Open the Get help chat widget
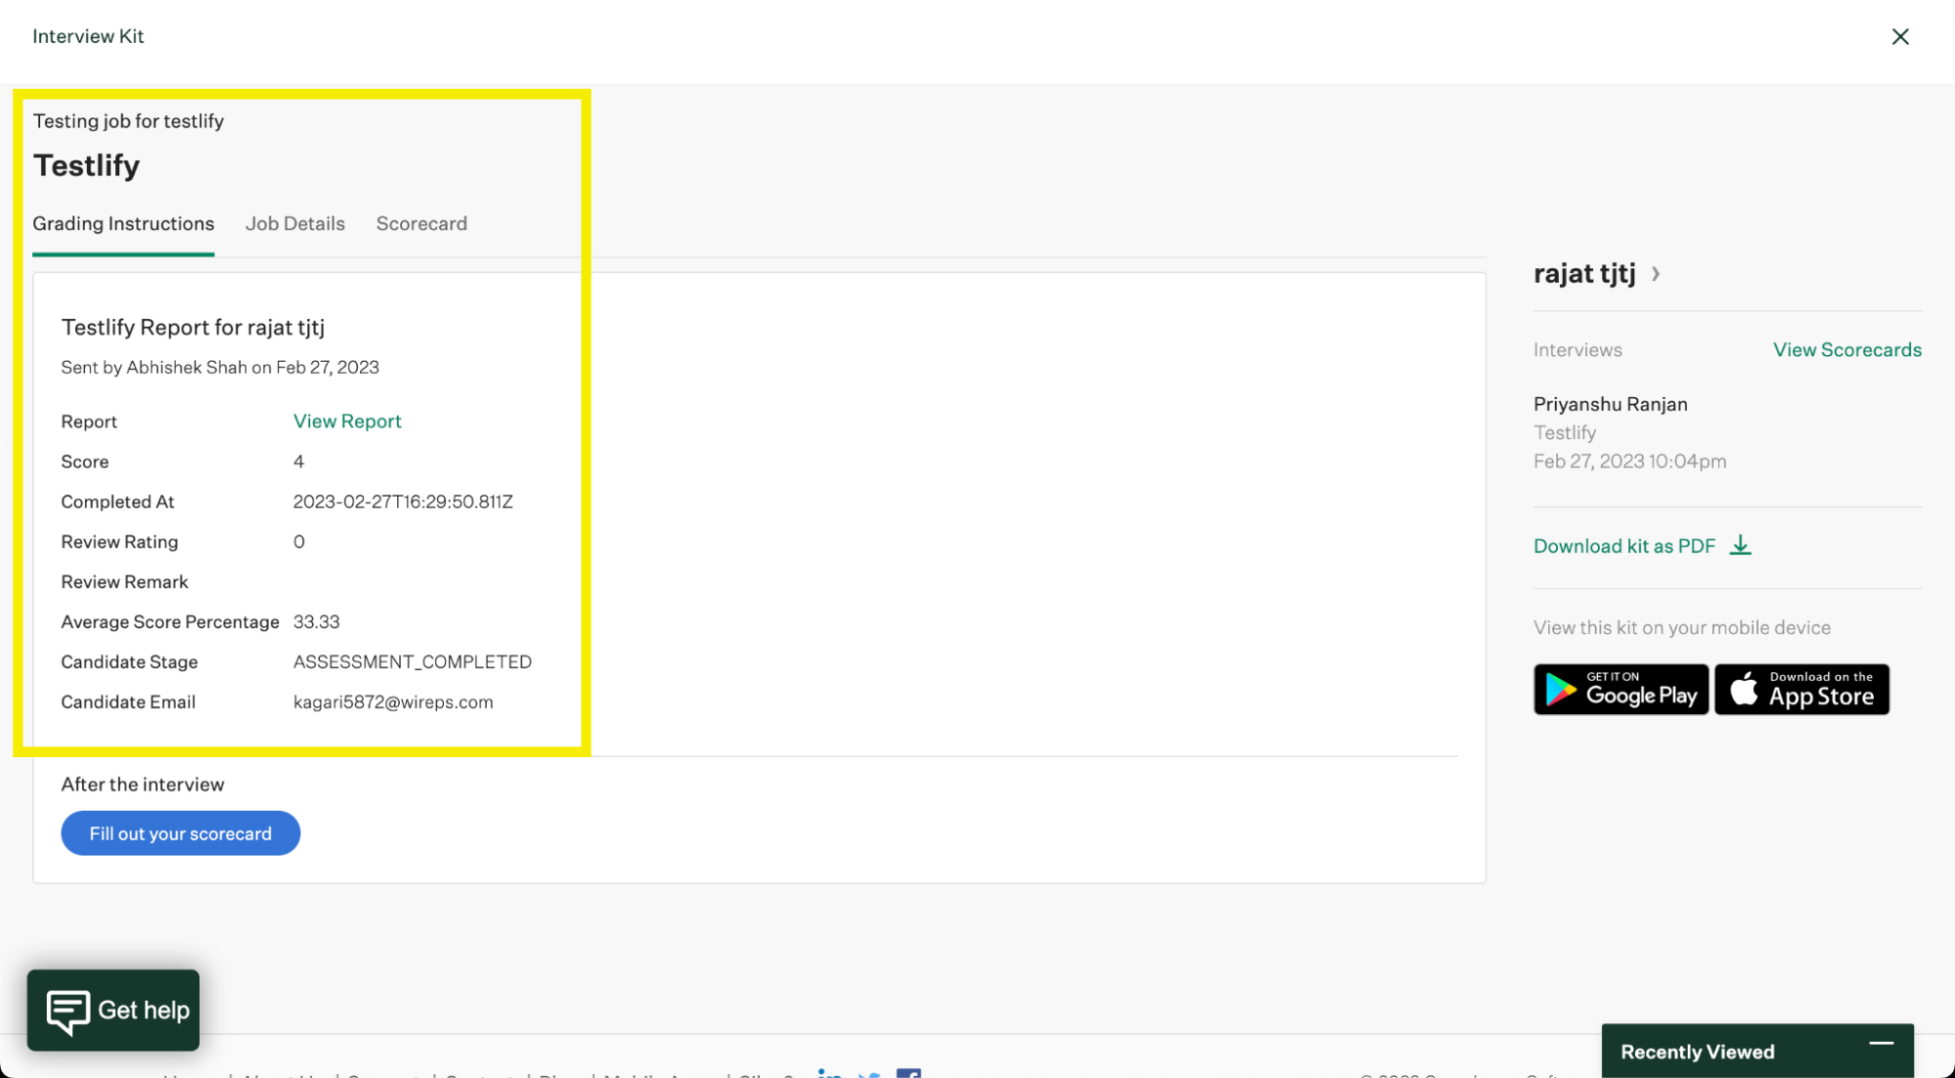The width and height of the screenshot is (1955, 1078). click(113, 1010)
